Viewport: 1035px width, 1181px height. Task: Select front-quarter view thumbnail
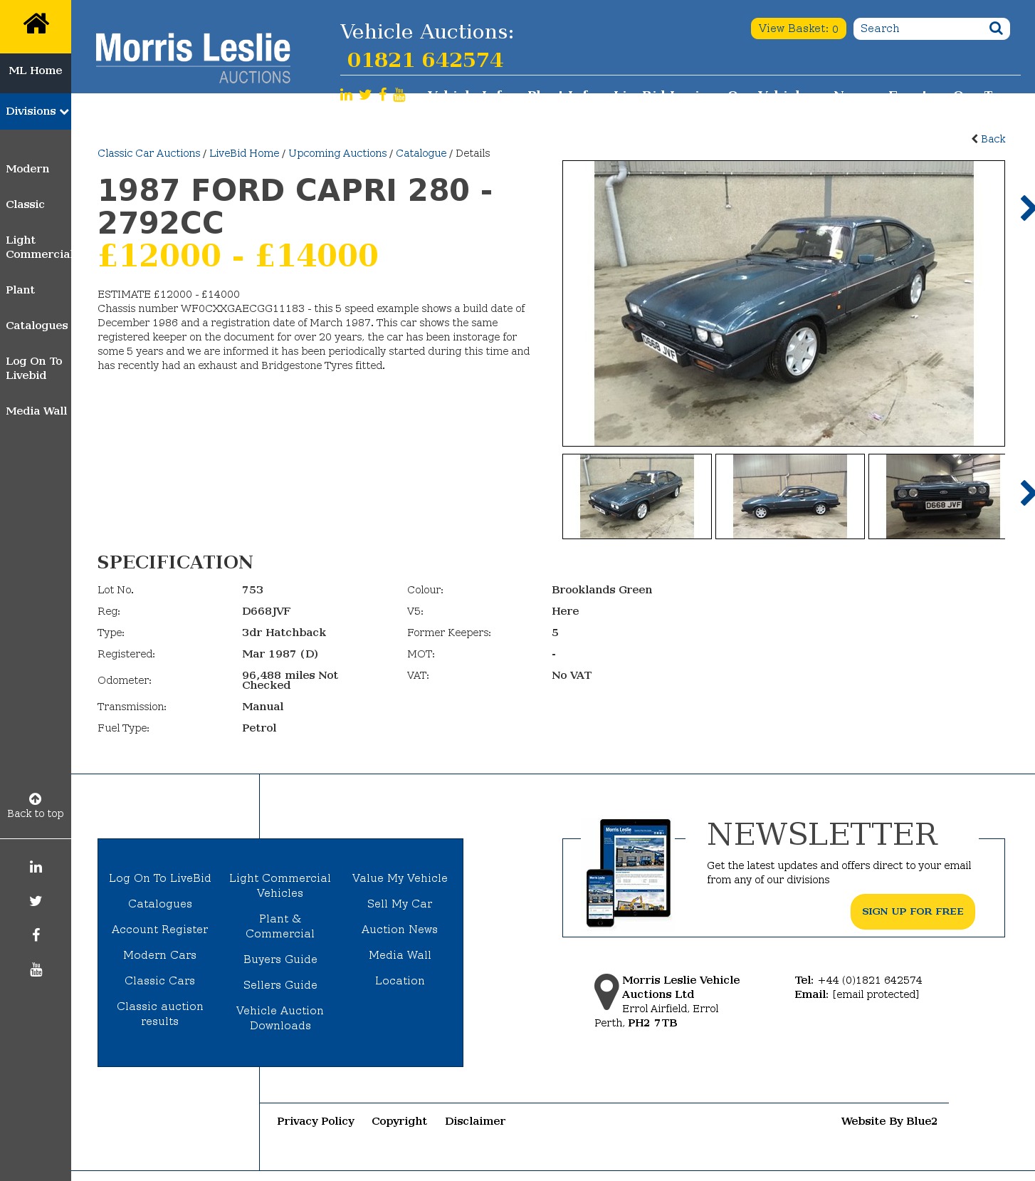tap(637, 496)
